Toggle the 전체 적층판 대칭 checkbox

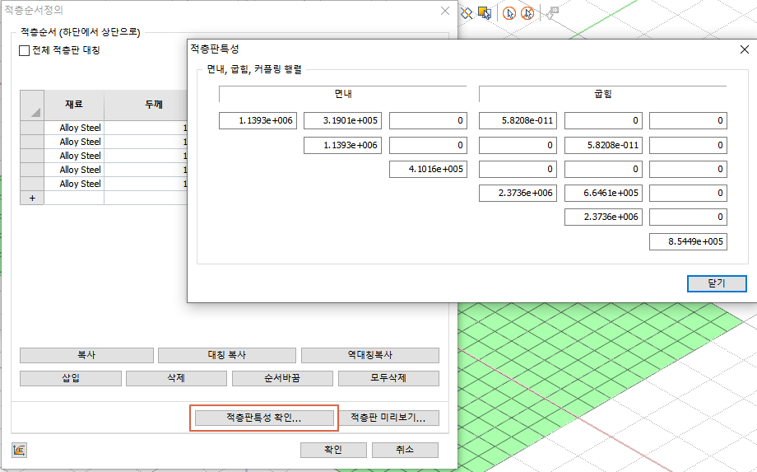(24, 50)
